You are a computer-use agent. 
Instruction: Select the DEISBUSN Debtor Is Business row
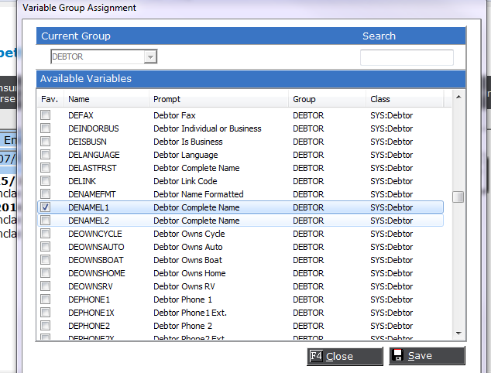(240, 142)
